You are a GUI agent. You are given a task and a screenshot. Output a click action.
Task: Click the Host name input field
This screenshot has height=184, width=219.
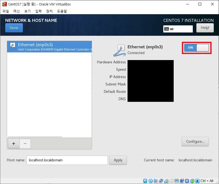point(67,160)
